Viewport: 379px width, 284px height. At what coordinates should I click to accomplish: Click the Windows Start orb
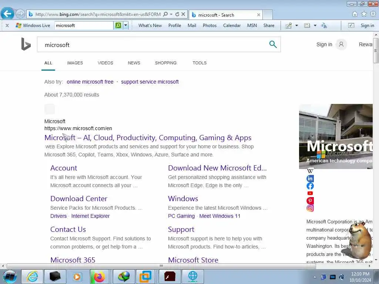tap(10, 277)
